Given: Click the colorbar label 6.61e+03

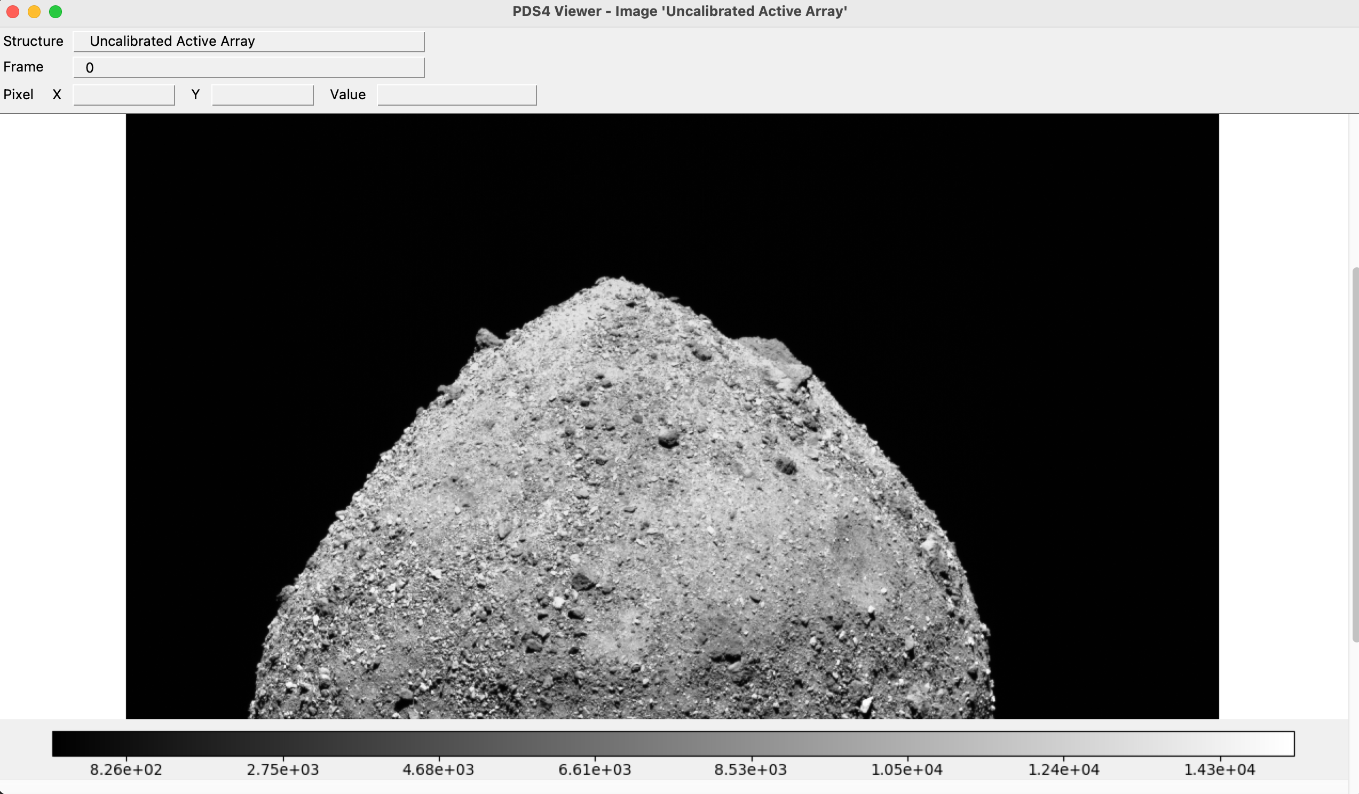Looking at the screenshot, I should [x=595, y=770].
